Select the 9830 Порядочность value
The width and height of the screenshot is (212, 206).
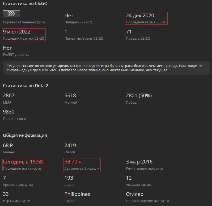coord(9,112)
